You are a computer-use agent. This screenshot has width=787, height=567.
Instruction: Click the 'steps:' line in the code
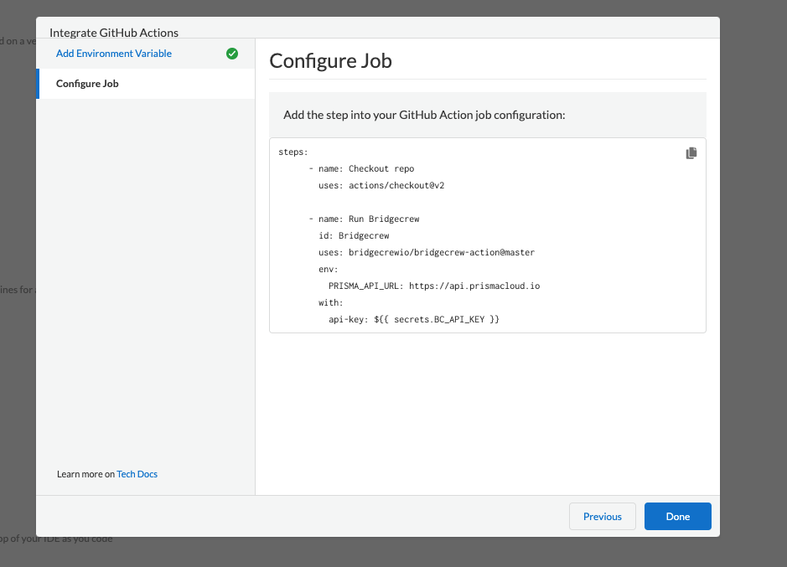293,152
